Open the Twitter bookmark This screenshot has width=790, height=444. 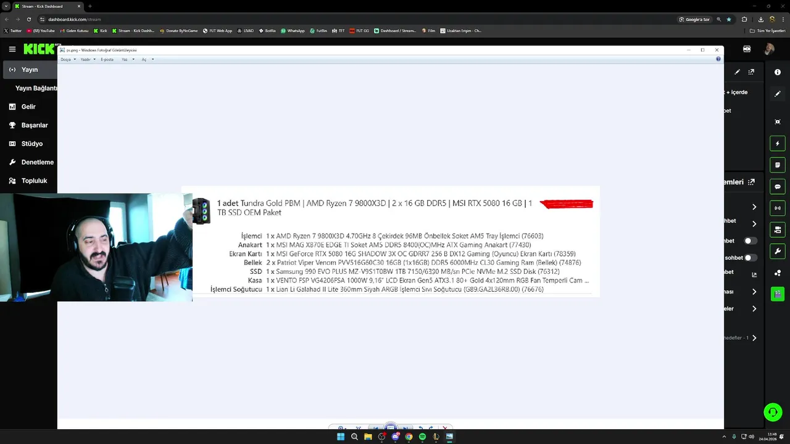click(x=13, y=30)
